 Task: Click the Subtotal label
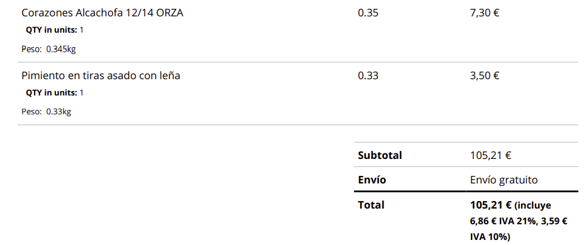[x=380, y=155]
